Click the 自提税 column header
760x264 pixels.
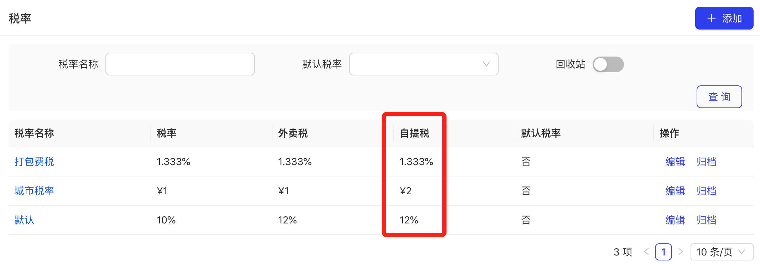pyautogui.click(x=415, y=133)
